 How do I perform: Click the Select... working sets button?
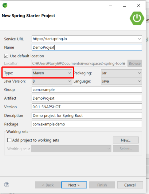point(126,149)
